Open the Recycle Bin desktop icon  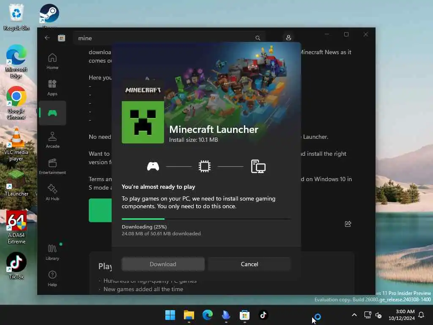[x=16, y=17]
